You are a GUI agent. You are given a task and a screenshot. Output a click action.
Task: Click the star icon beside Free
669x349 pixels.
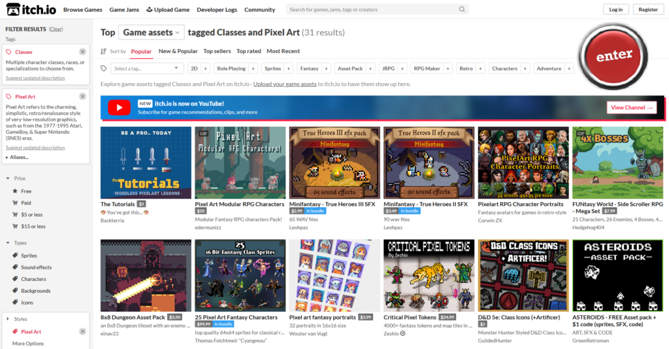click(x=16, y=191)
